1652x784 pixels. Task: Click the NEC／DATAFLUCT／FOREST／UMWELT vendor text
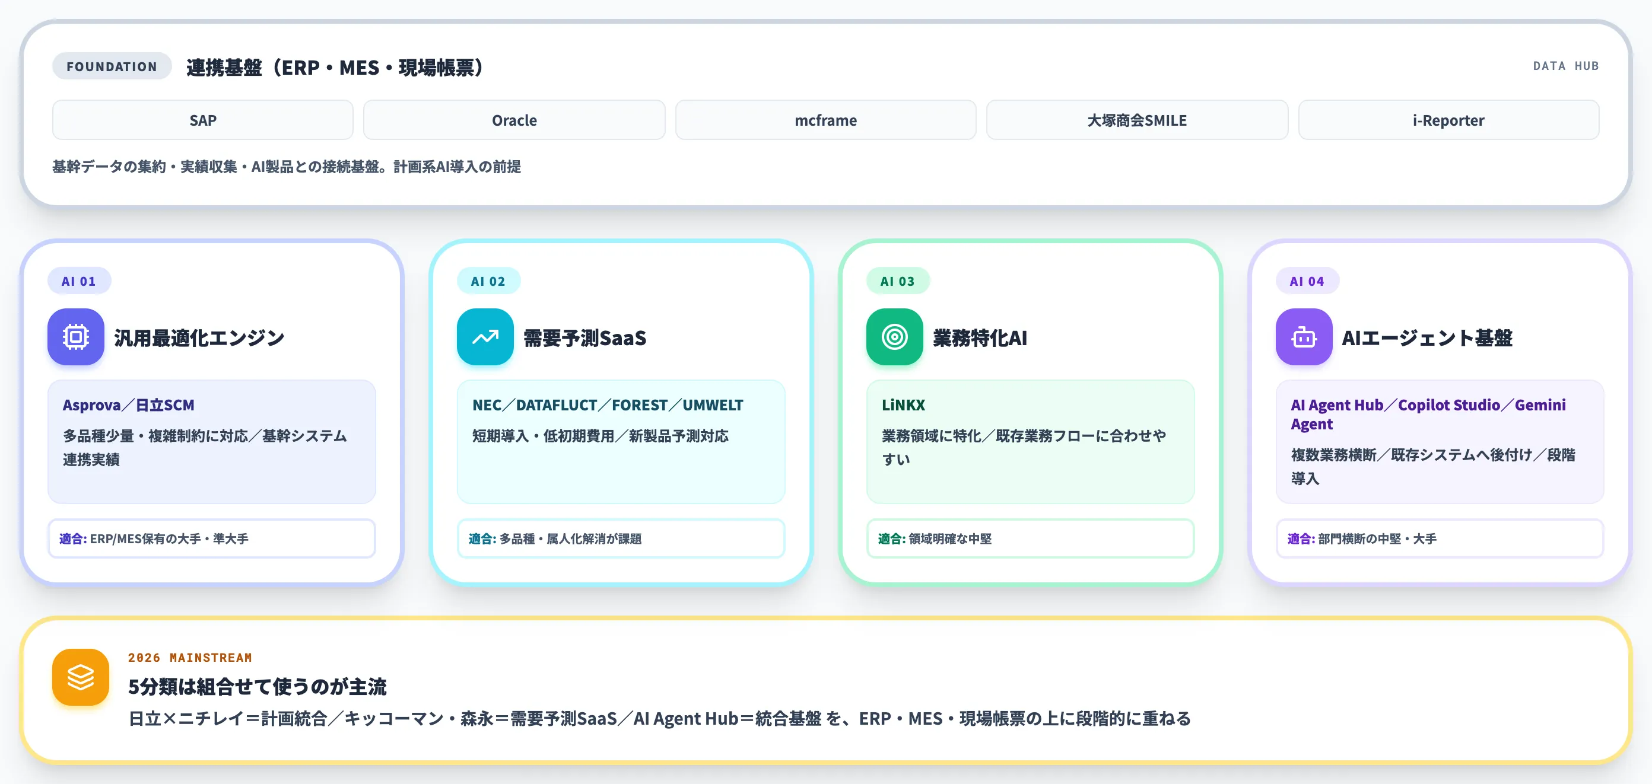(607, 405)
